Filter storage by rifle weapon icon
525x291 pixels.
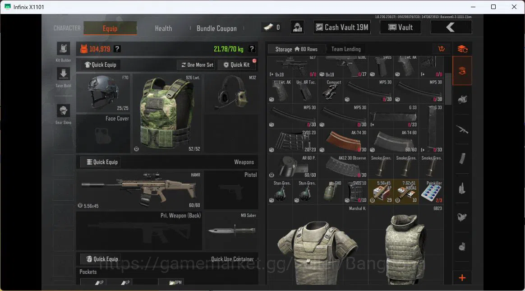tap(462, 129)
